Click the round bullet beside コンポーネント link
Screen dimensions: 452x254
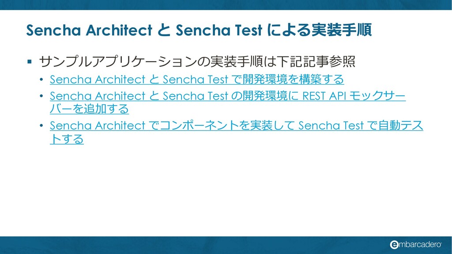click(41, 125)
